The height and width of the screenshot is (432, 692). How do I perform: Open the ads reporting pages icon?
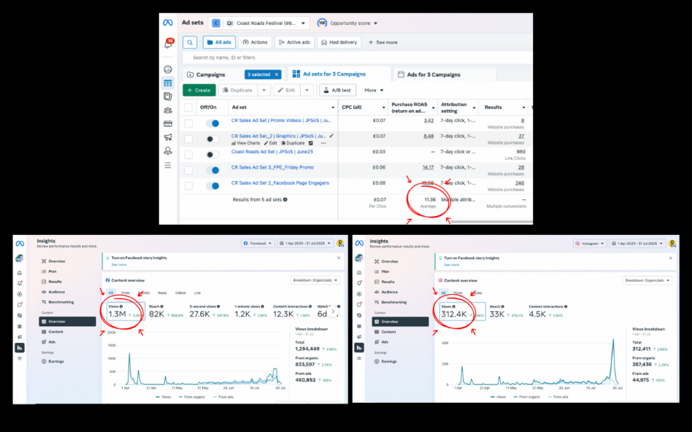tap(168, 97)
